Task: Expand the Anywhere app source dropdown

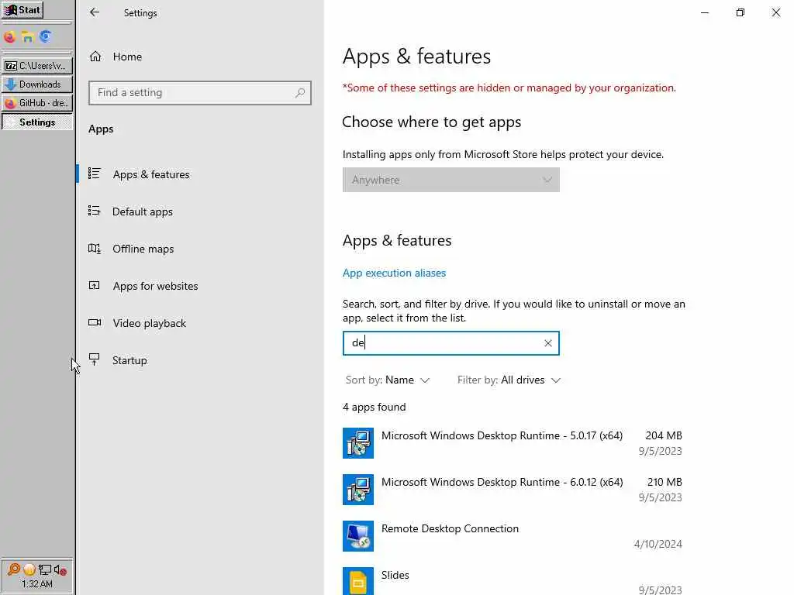Action: click(x=451, y=180)
